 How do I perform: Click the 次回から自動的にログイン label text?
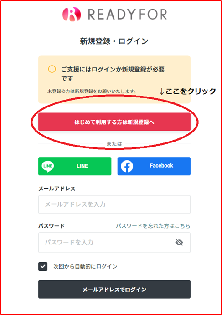pyautogui.click(x=85, y=267)
